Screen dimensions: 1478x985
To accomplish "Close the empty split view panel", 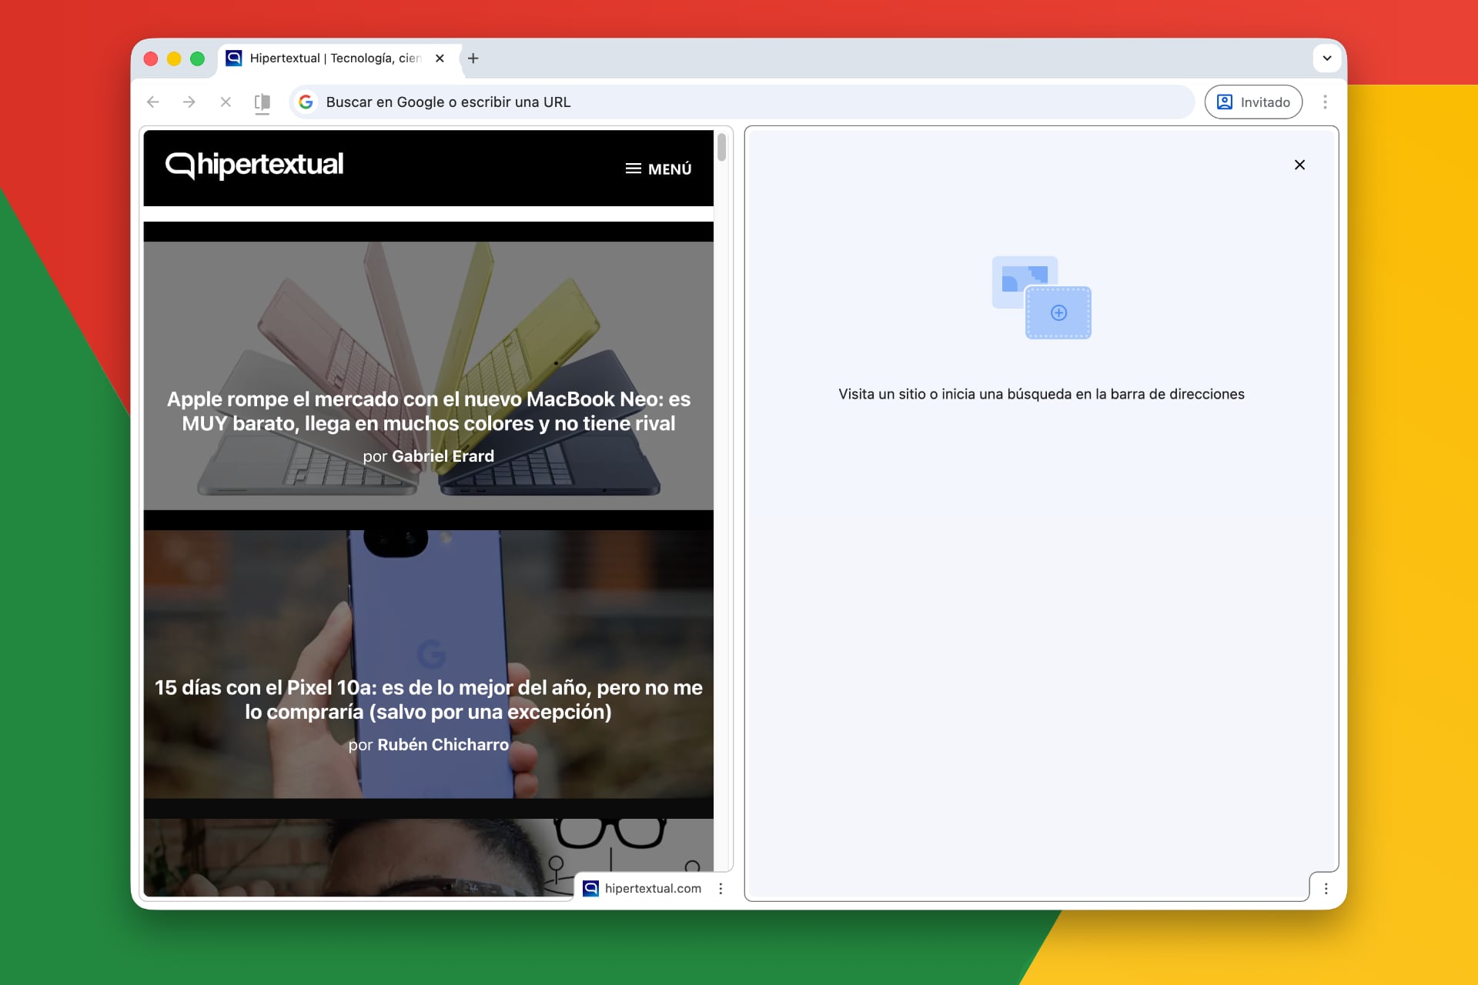I will pyautogui.click(x=1299, y=165).
